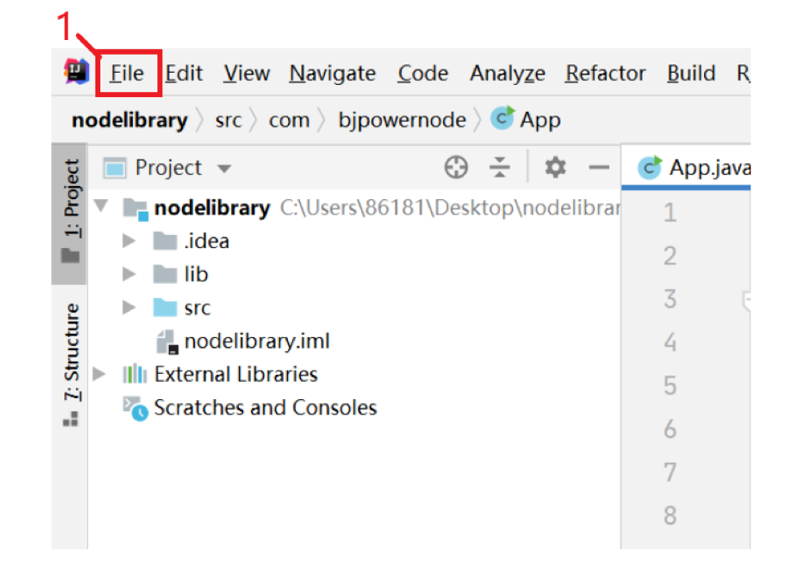Screen dimensions: 788x564
Task: Open the View menu
Action: tap(246, 73)
